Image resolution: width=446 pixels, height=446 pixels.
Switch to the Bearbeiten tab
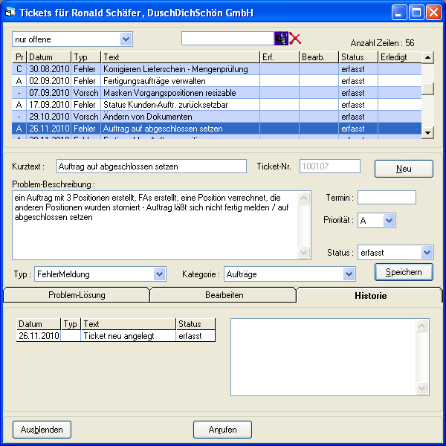pyautogui.click(x=224, y=295)
